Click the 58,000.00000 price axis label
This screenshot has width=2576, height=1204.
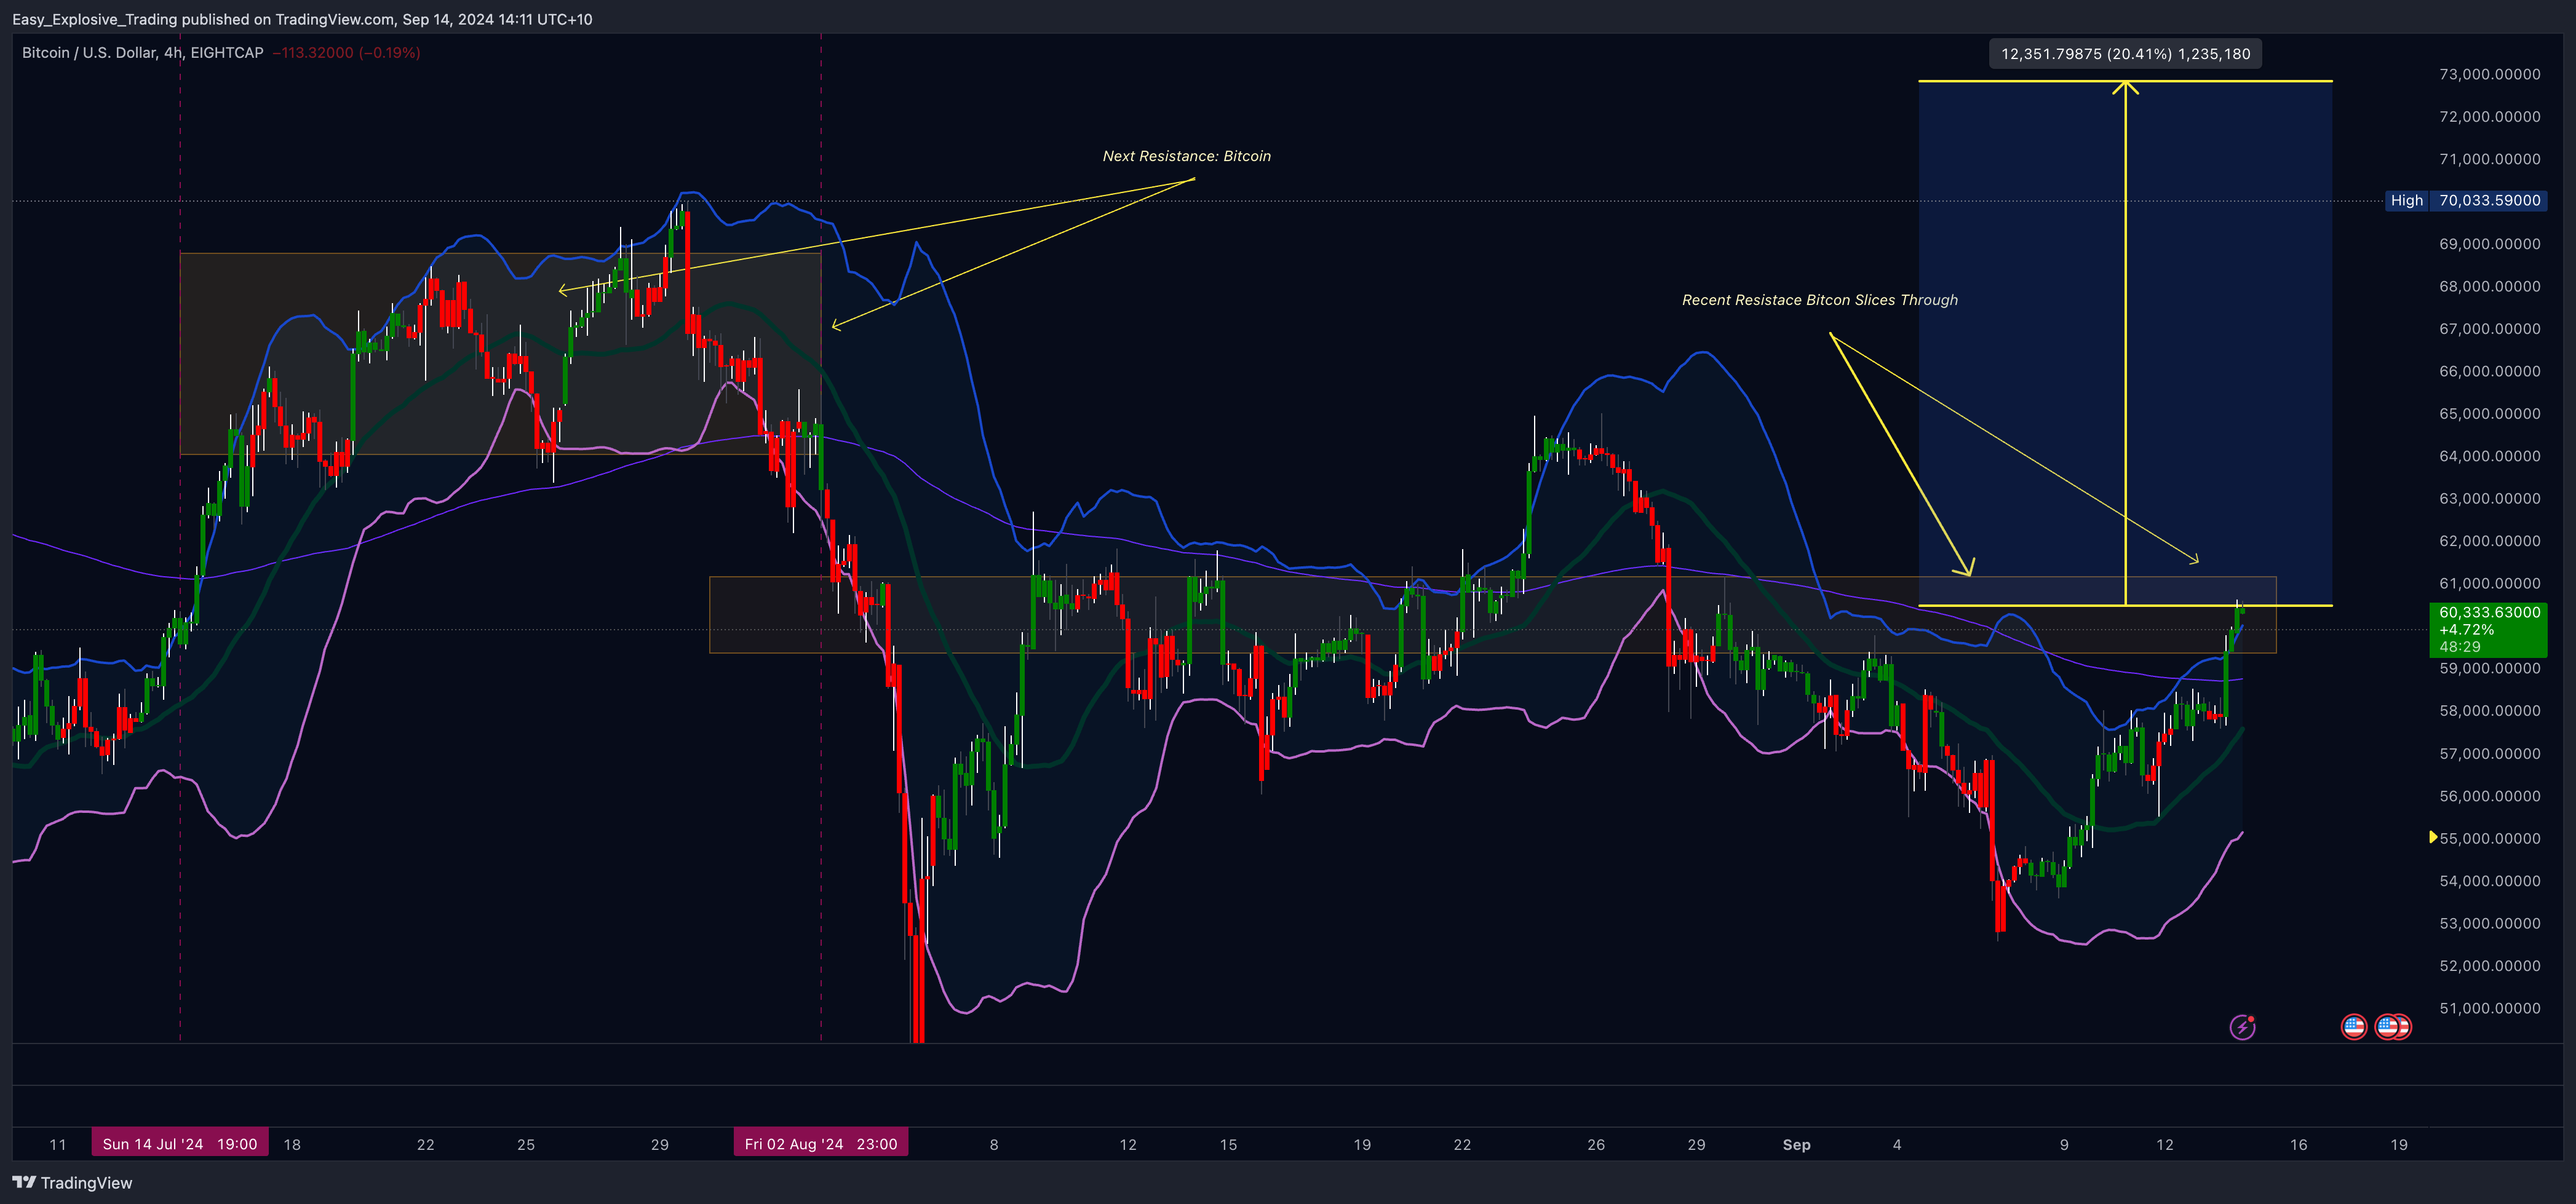(2490, 711)
